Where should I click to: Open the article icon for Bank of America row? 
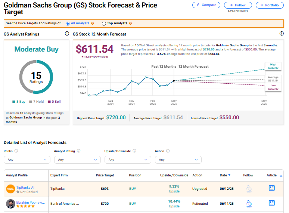click(271, 203)
